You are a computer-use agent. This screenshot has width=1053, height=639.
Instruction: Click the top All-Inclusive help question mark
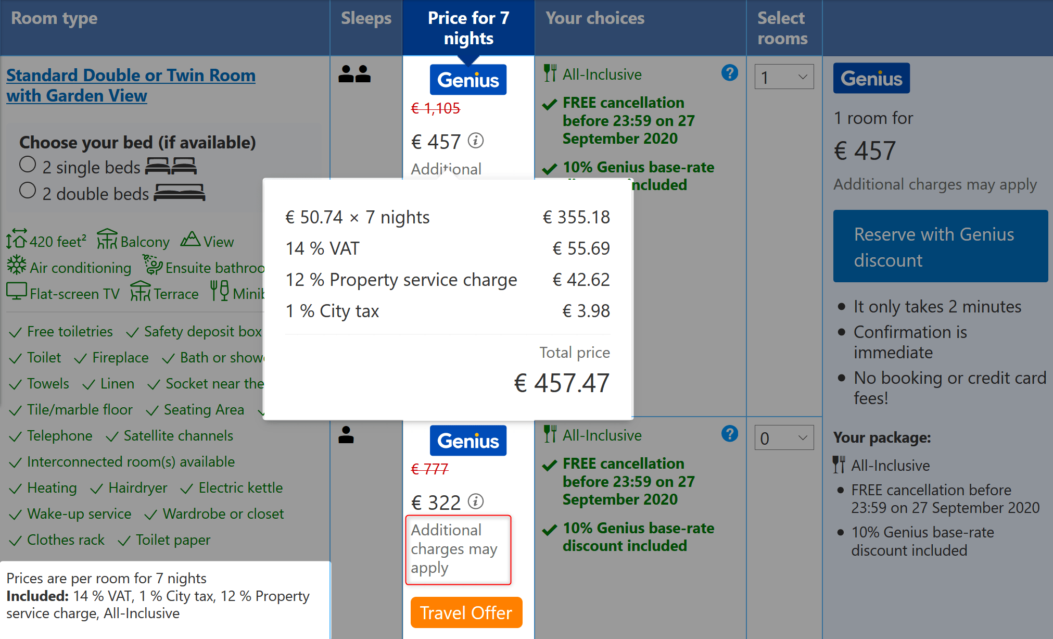[729, 73]
